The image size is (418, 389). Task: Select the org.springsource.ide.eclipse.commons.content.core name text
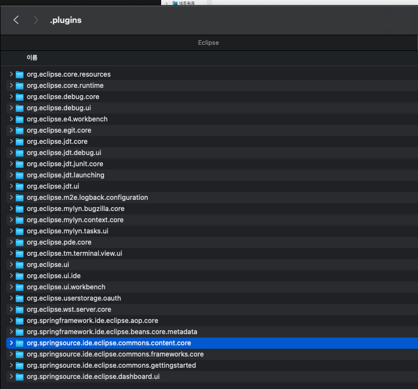tap(109, 343)
